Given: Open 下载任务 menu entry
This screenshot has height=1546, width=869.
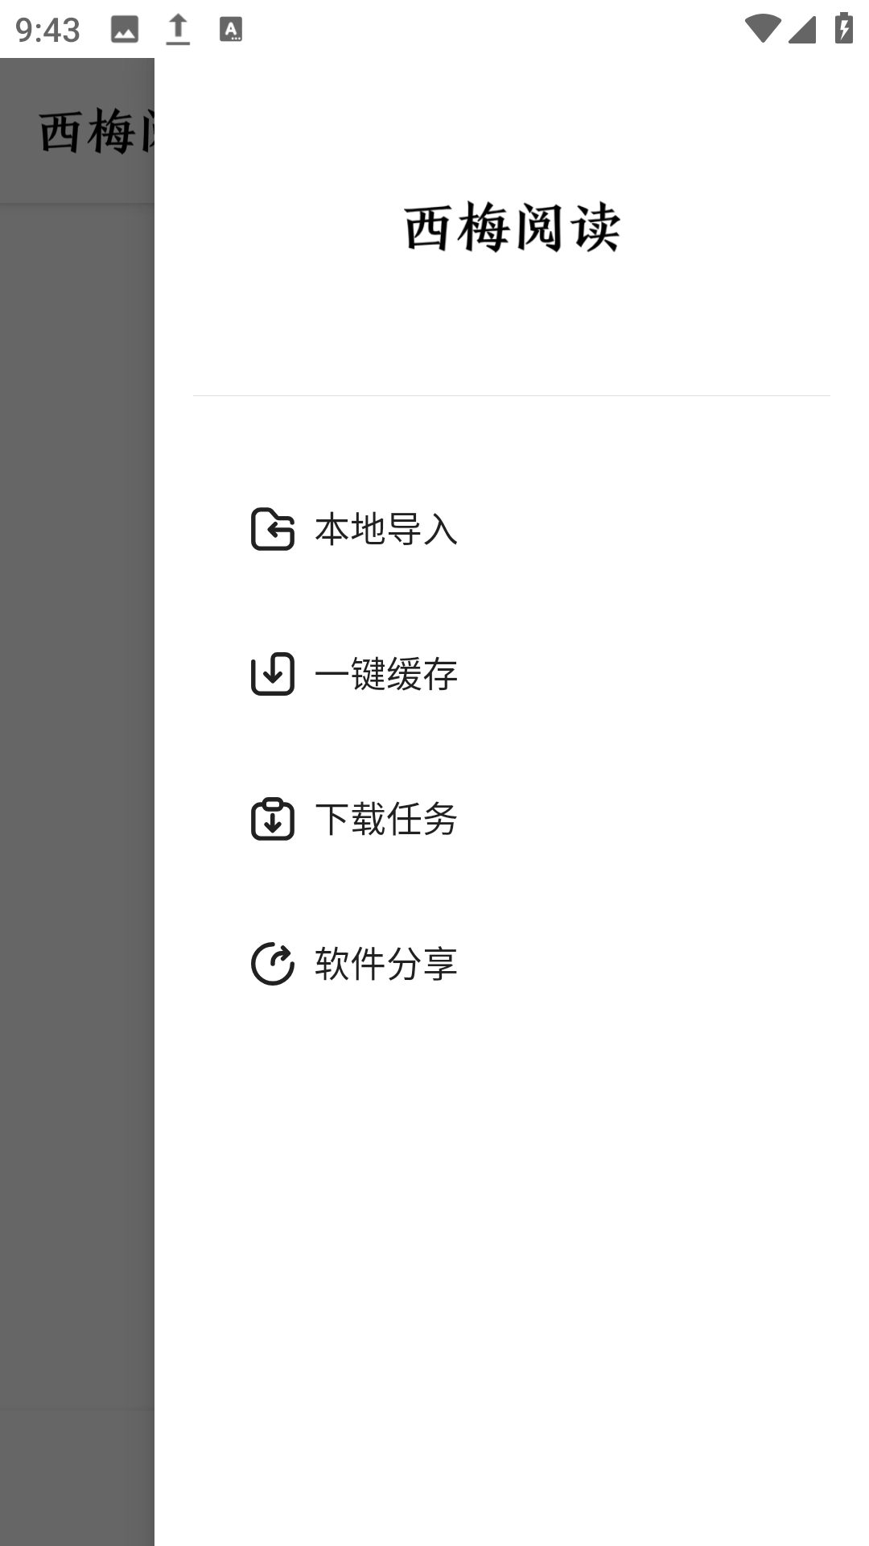Looking at the screenshot, I should point(512,819).
